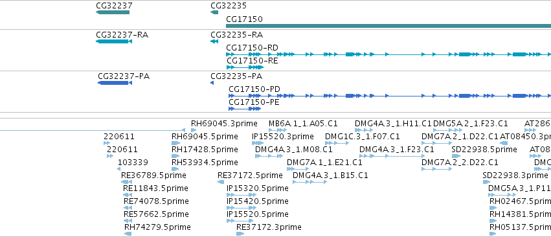Select the CG17150-PE coding feature
551x237 pixels.
point(245,109)
